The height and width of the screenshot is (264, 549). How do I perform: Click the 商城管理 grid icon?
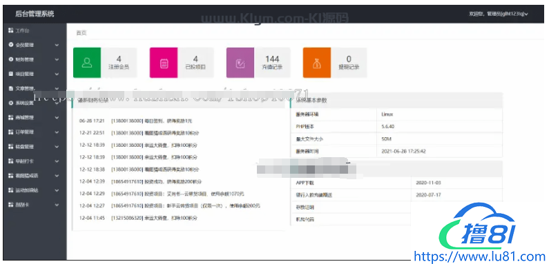(x=11, y=118)
